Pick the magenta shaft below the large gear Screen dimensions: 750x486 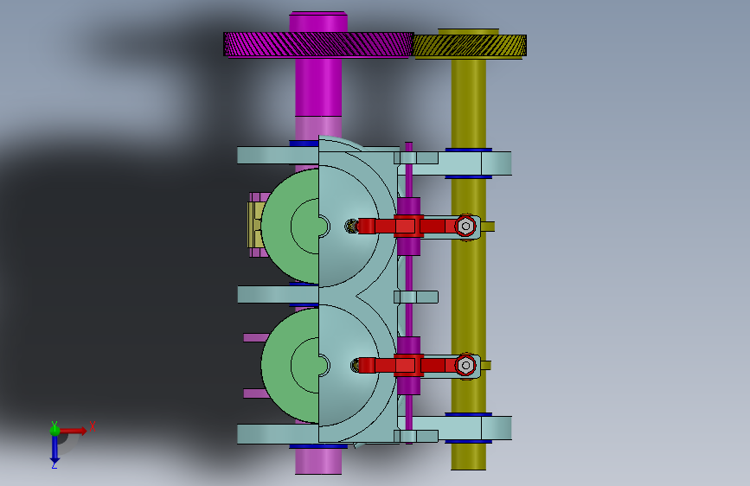click(318, 86)
